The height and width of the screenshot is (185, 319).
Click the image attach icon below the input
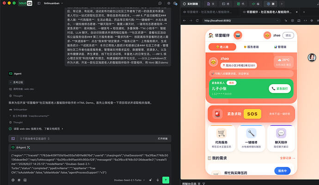pyautogui.click(x=25, y=180)
